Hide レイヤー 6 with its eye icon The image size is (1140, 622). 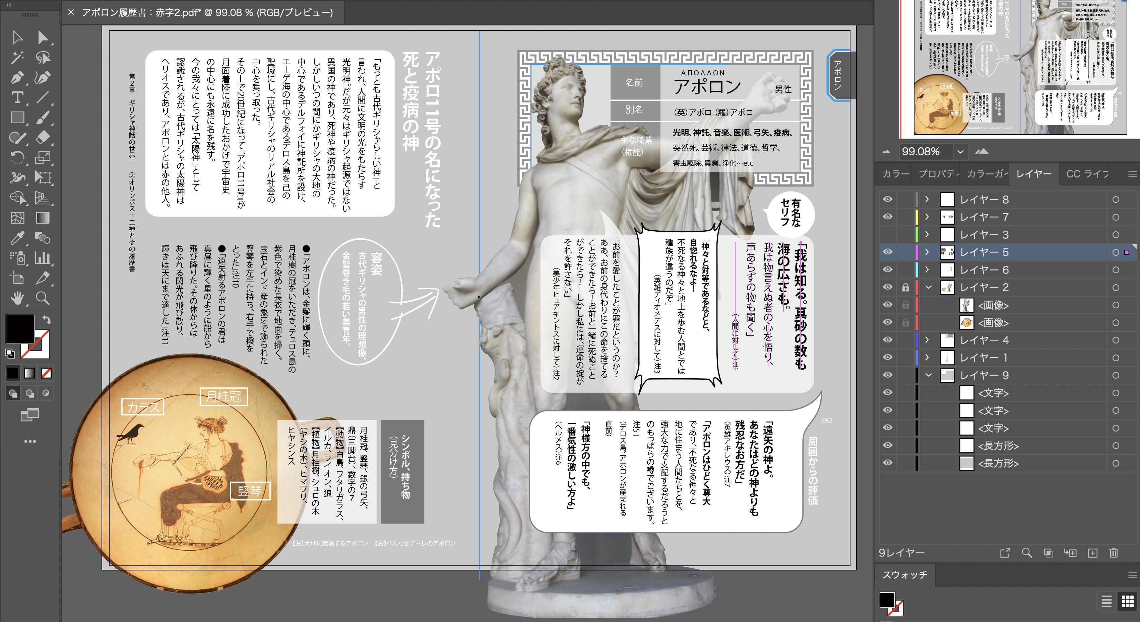[887, 270]
